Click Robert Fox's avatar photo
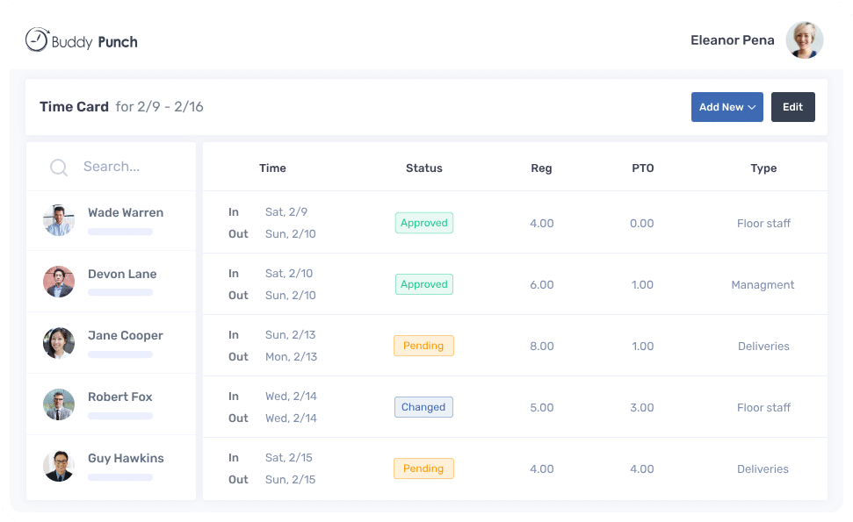Image resolution: width=853 pixels, height=522 pixels. pos(59,404)
